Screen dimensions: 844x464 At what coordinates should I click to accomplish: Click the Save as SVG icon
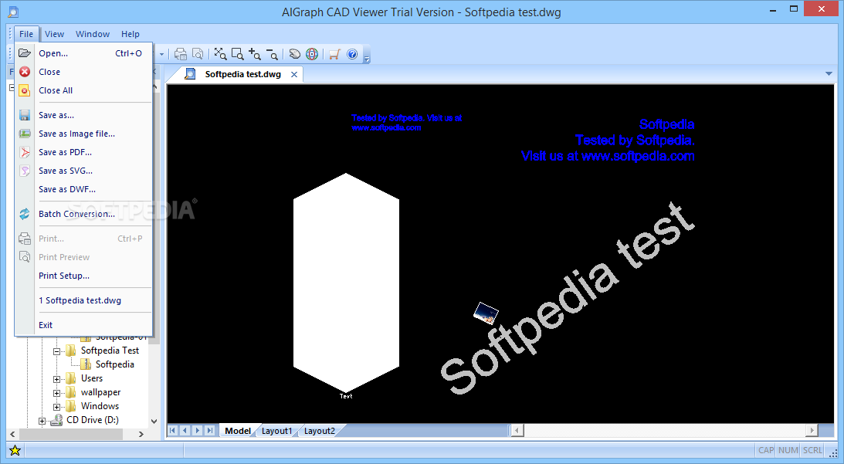tap(24, 171)
